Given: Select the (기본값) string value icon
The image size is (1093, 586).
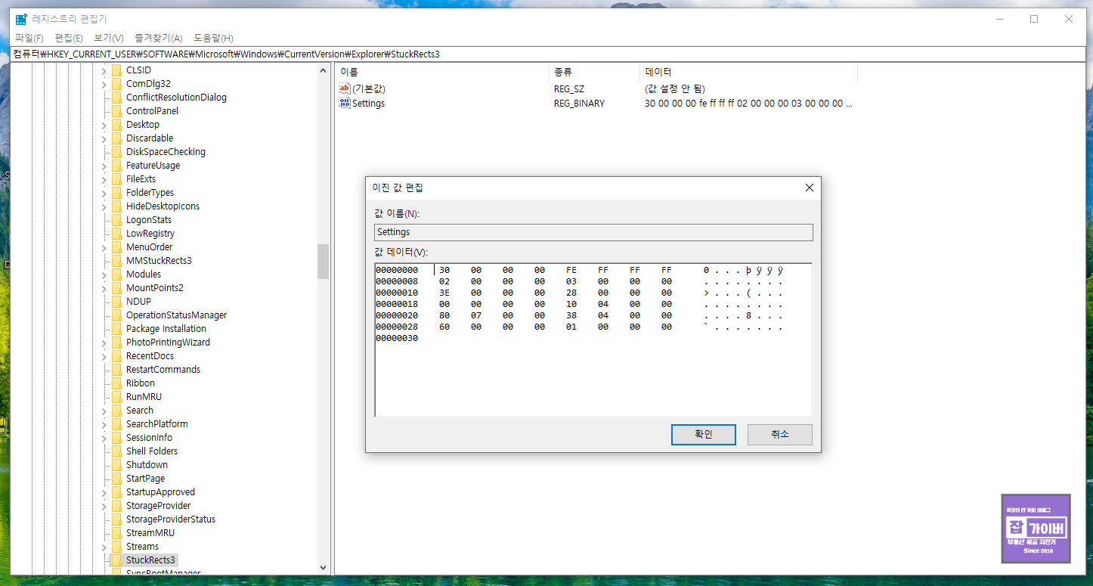Looking at the screenshot, I should pos(345,88).
